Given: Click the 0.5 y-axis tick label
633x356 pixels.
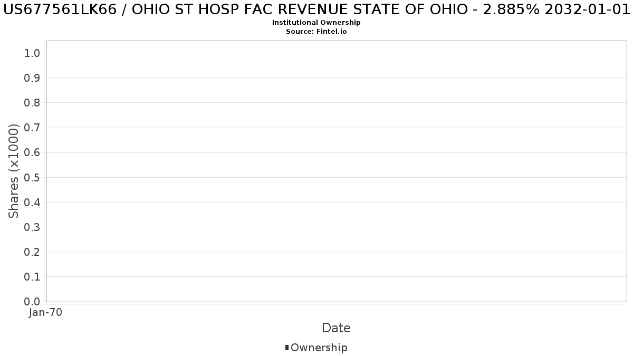Looking at the screenshot, I should [x=32, y=177].
